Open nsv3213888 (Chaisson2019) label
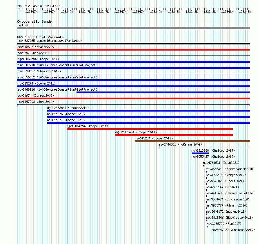 point(213,150)
